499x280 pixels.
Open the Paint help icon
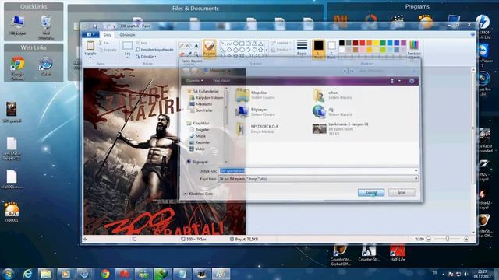[472, 34]
